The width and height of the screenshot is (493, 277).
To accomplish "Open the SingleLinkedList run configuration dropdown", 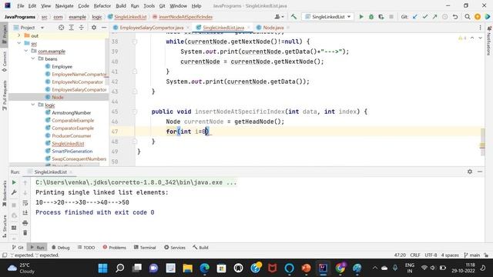I will pyautogui.click(x=327, y=17).
